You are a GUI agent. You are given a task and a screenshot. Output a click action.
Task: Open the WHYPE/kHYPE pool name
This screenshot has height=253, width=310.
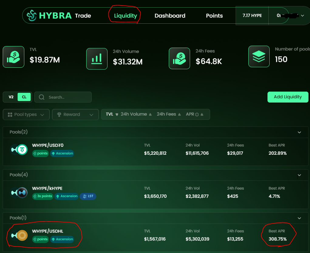coord(47,188)
